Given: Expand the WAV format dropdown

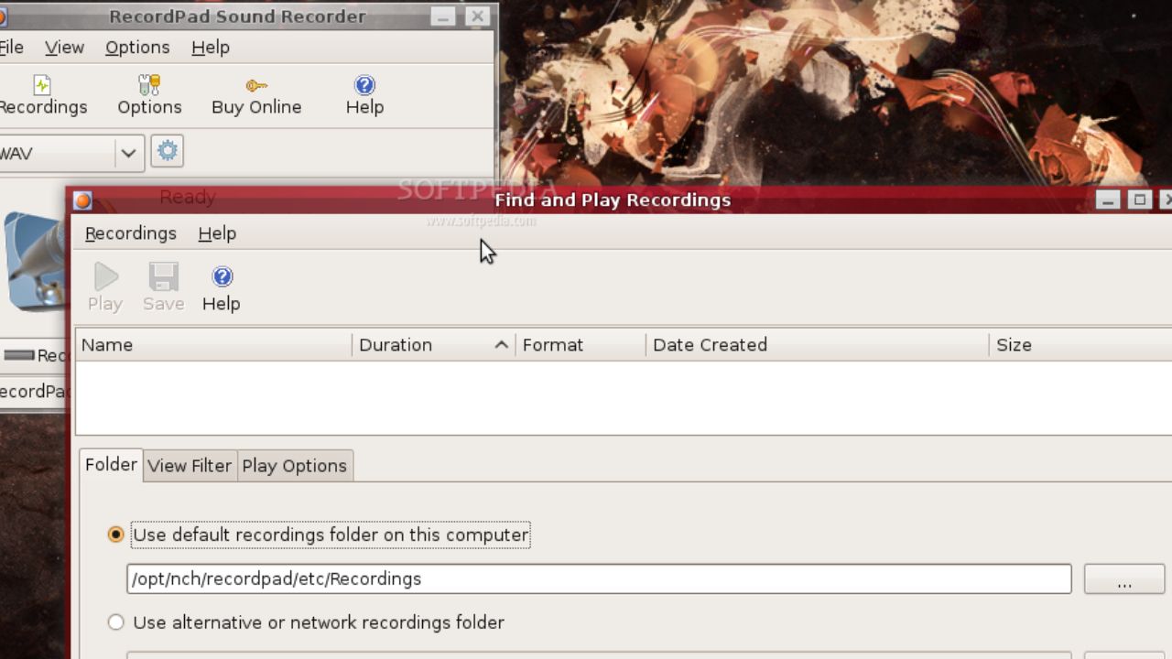Looking at the screenshot, I should [128, 153].
